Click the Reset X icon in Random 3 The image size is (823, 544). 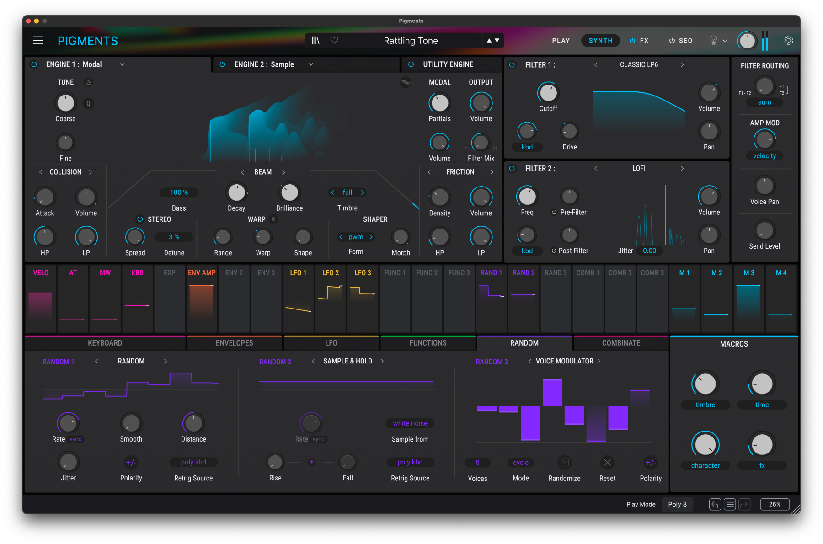(607, 463)
